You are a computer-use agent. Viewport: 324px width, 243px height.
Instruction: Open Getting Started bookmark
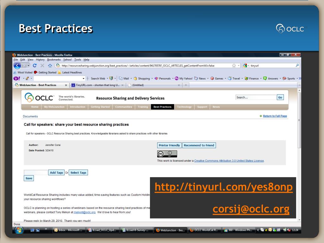click(x=45, y=72)
